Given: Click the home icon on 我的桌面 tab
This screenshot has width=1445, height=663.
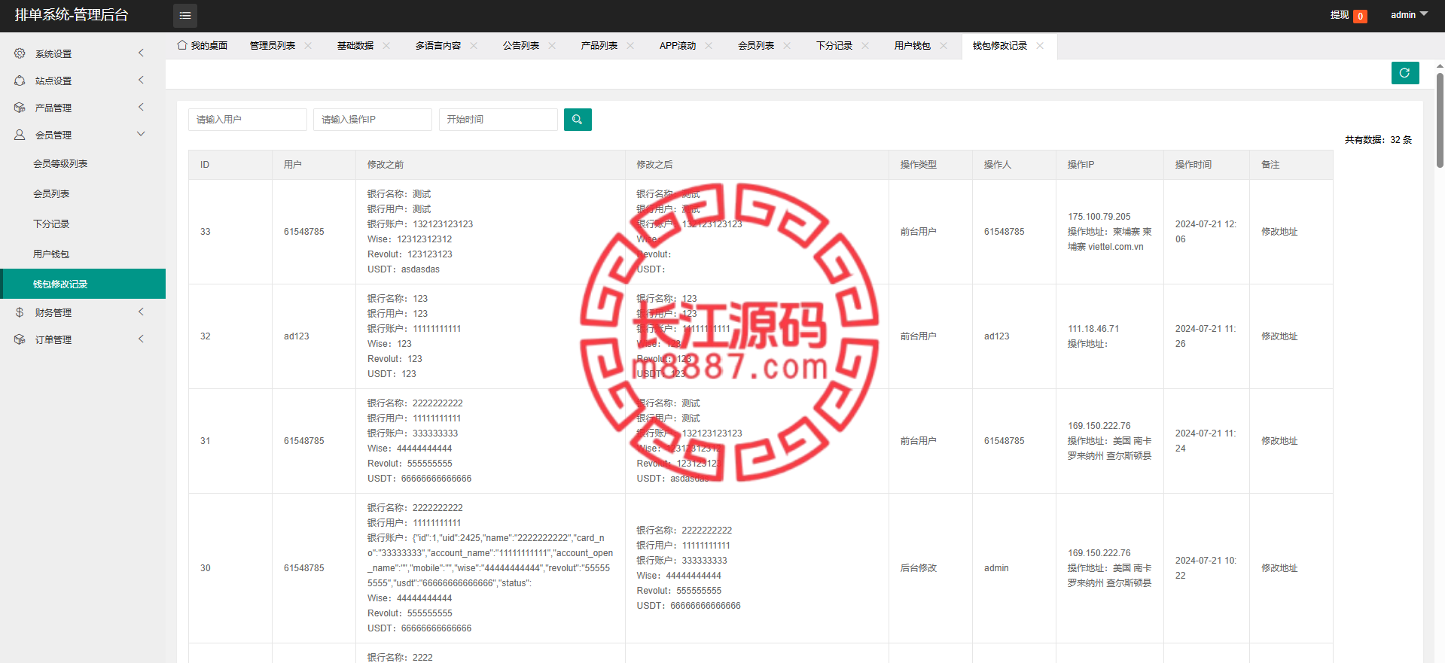Looking at the screenshot, I should coord(182,45).
